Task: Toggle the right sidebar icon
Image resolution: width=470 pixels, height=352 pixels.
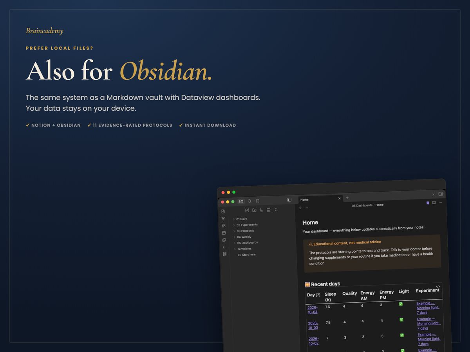Action: pos(441,194)
